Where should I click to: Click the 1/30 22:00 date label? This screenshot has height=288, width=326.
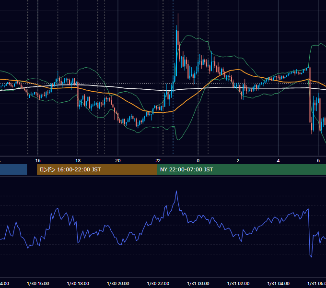click(x=158, y=283)
